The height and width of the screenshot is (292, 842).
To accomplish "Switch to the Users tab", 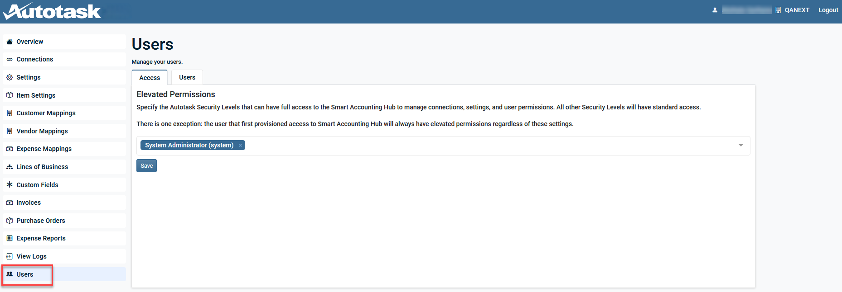I will pyautogui.click(x=187, y=77).
